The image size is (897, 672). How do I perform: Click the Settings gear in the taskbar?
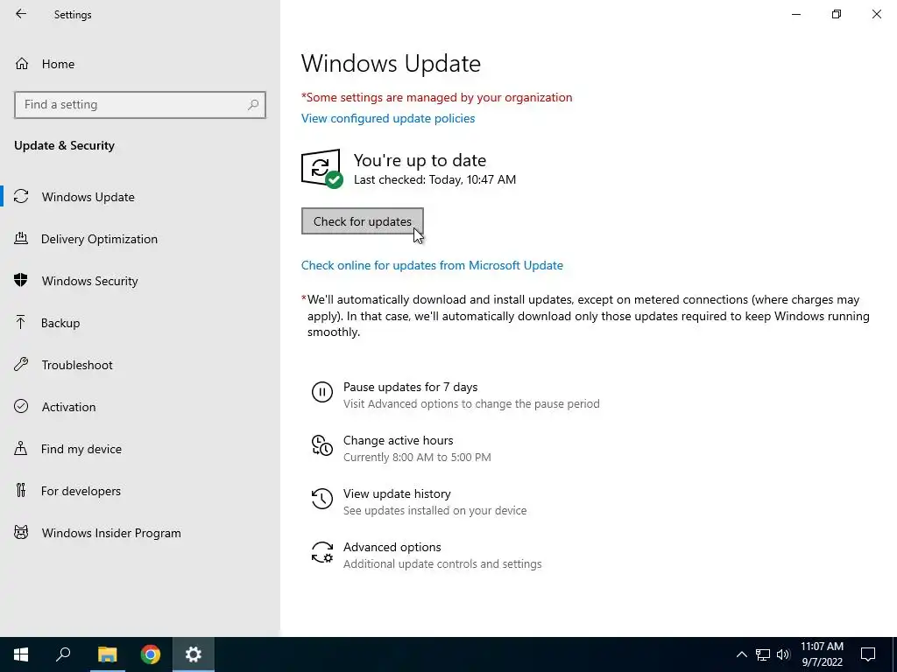click(194, 654)
